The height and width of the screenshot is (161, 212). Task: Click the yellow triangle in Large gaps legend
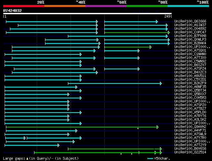27,159
